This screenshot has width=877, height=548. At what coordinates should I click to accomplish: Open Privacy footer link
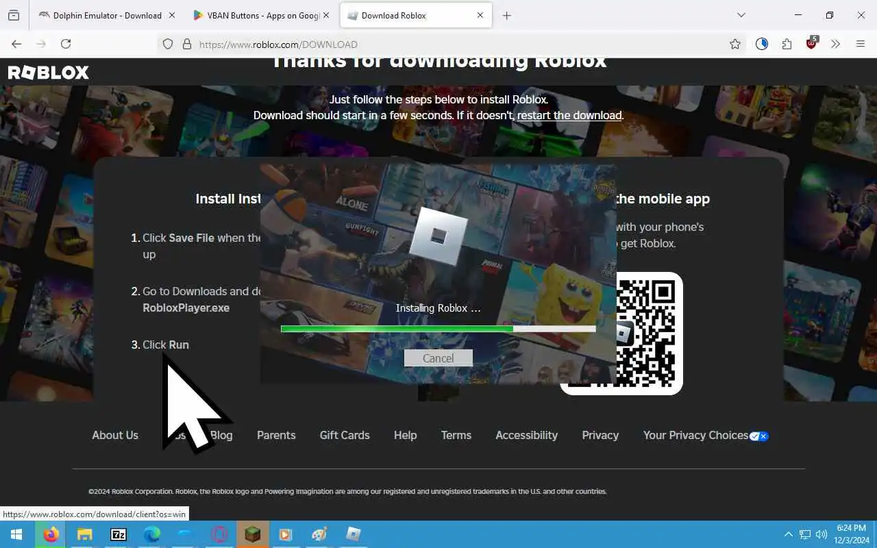[x=600, y=435]
